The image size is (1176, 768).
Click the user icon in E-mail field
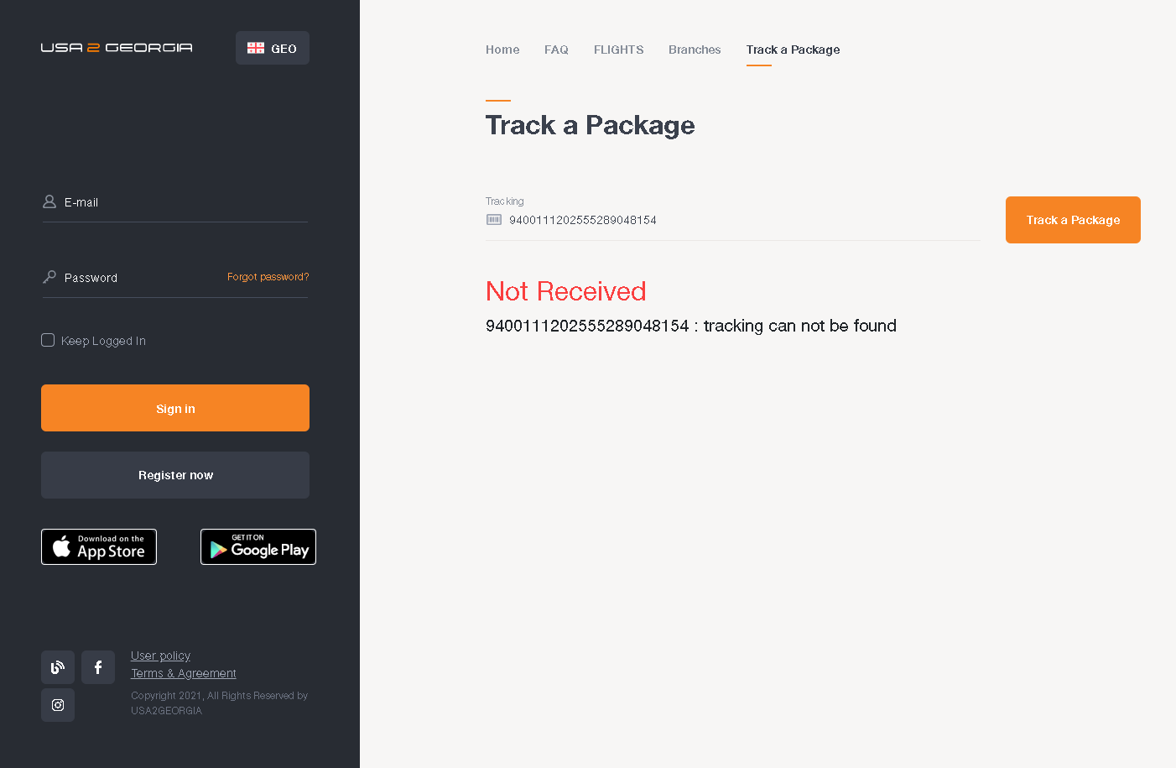click(x=49, y=201)
